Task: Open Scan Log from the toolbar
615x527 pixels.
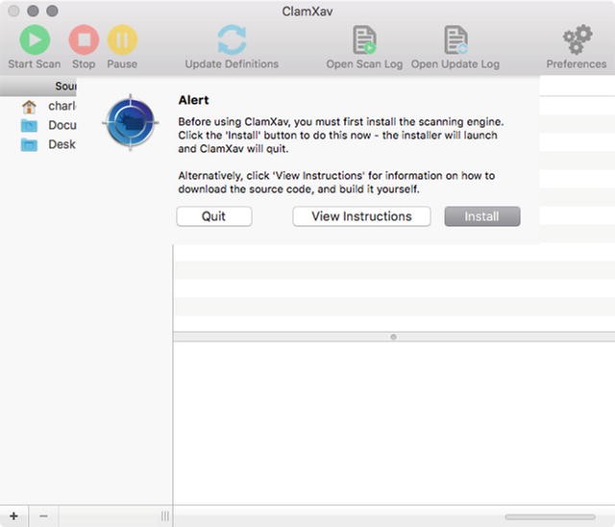Action: coord(364,39)
